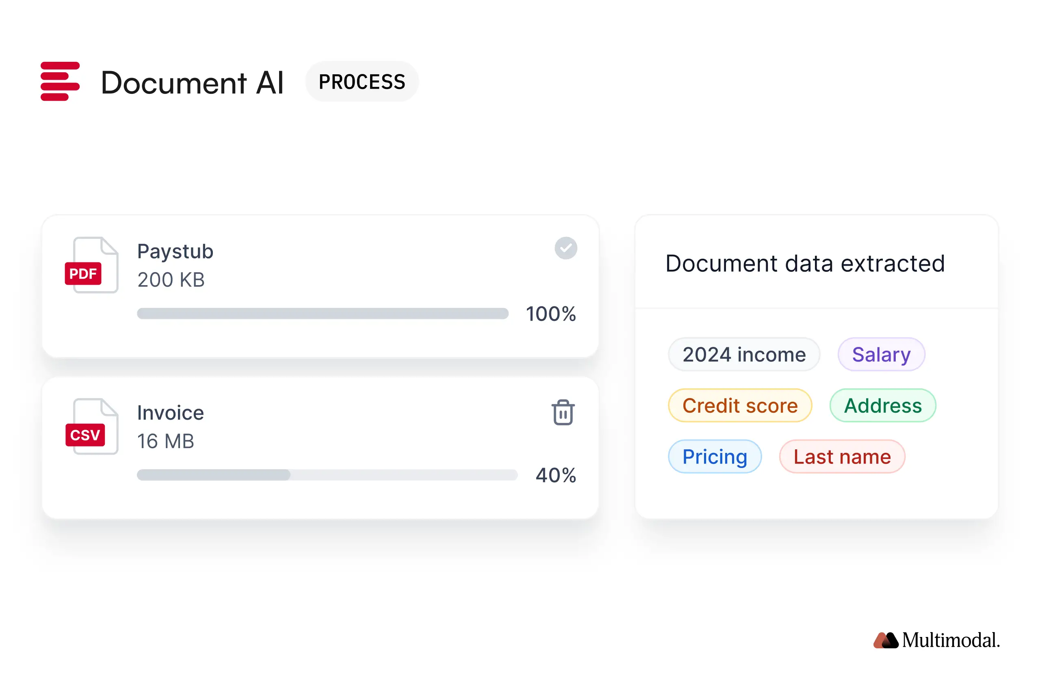Click the Multimodal logo mark
The height and width of the screenshot is (693, 1040).
coord(885,640)
